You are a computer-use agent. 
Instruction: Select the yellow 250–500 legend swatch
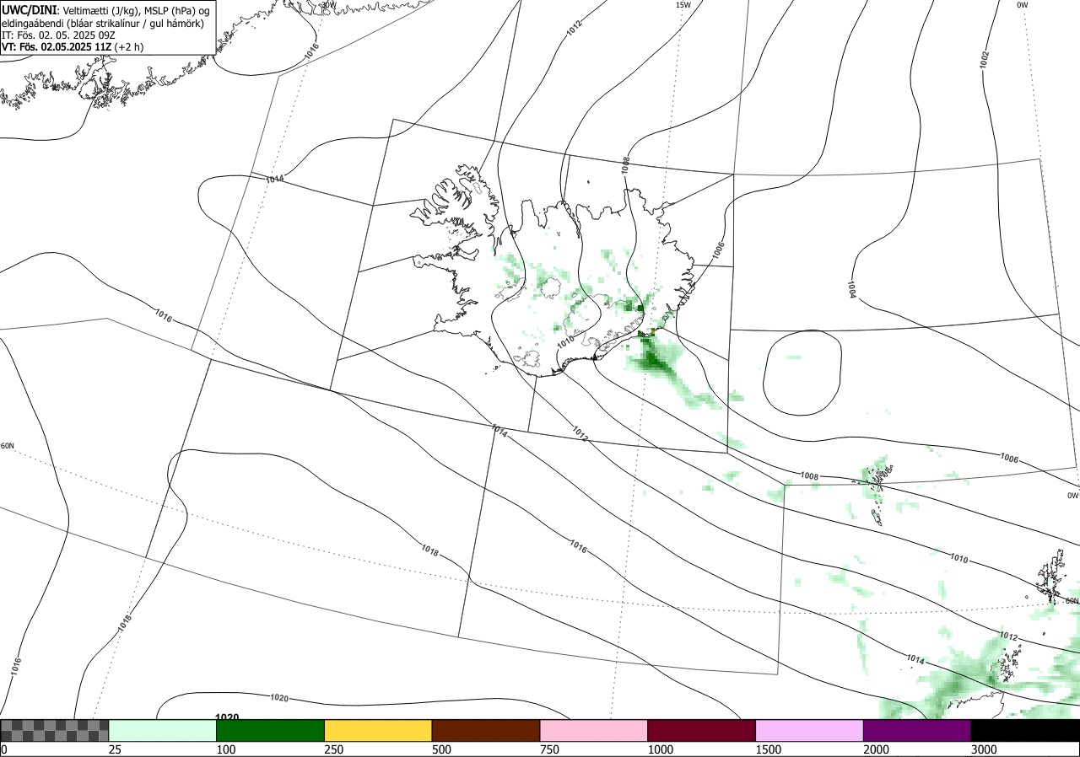pos(378,730)
